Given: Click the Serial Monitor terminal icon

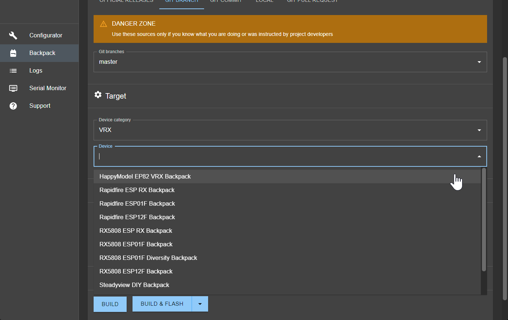Looking at the screenshot, I should [x=13, y=88].
